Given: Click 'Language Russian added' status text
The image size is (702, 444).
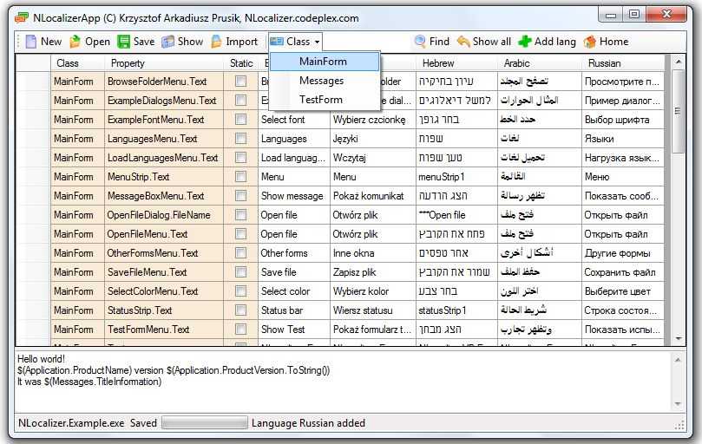Looking at the screenshot, I should [x=308, y=423].
